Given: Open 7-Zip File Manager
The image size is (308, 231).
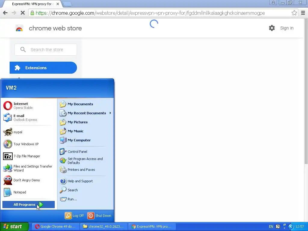Looking at the screenshot, I should 29,156.
